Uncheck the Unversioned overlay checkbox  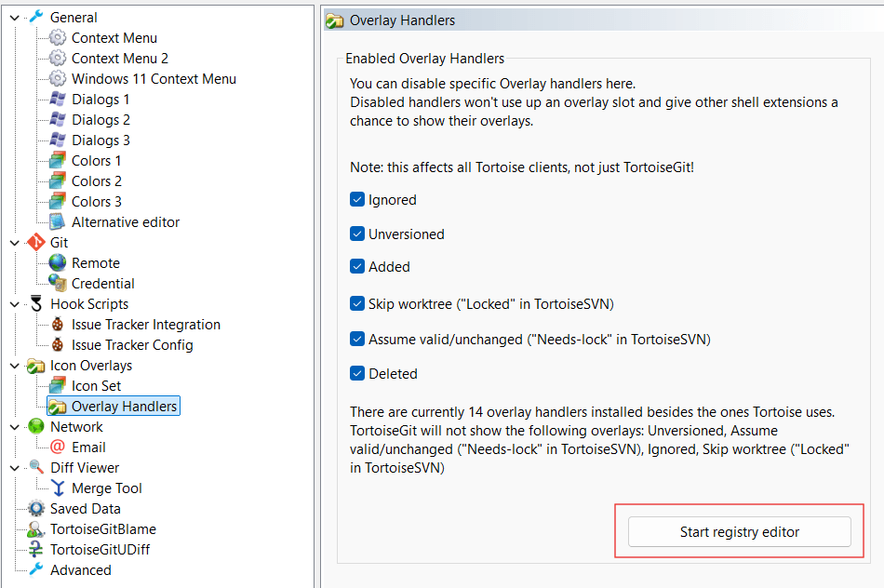pos(357,234)
